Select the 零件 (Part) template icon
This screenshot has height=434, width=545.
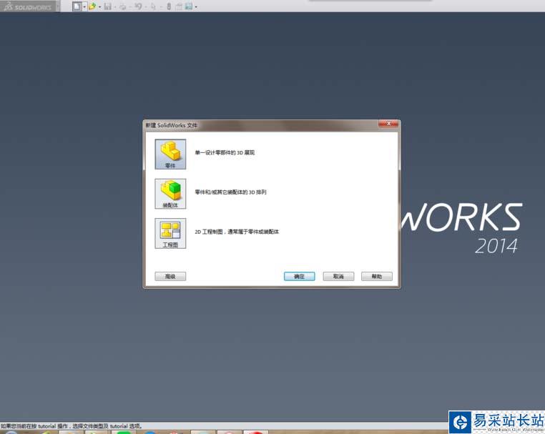170,154
